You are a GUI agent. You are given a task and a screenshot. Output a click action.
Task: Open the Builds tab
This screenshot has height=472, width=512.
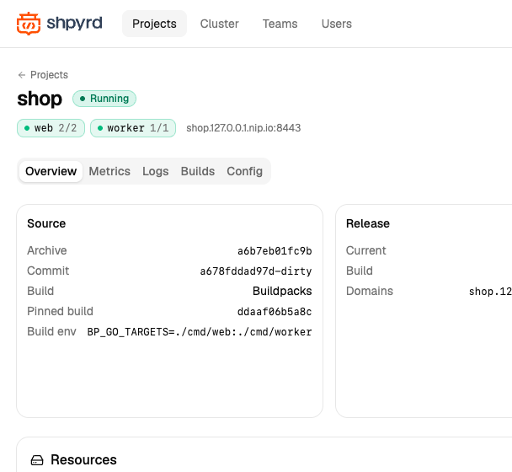click(198, 171)
